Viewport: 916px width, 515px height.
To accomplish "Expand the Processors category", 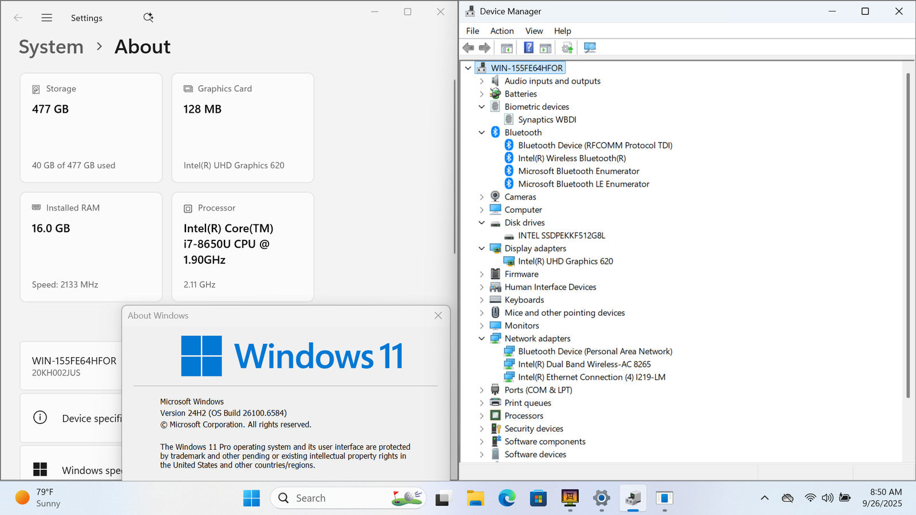I will [x=481, y=416].
